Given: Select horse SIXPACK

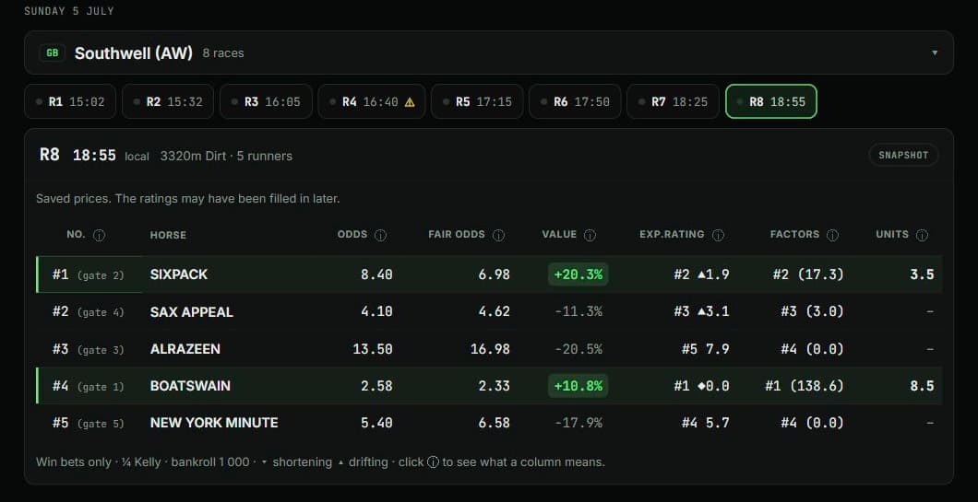Looking at the screenshot, I should [178, 274].
